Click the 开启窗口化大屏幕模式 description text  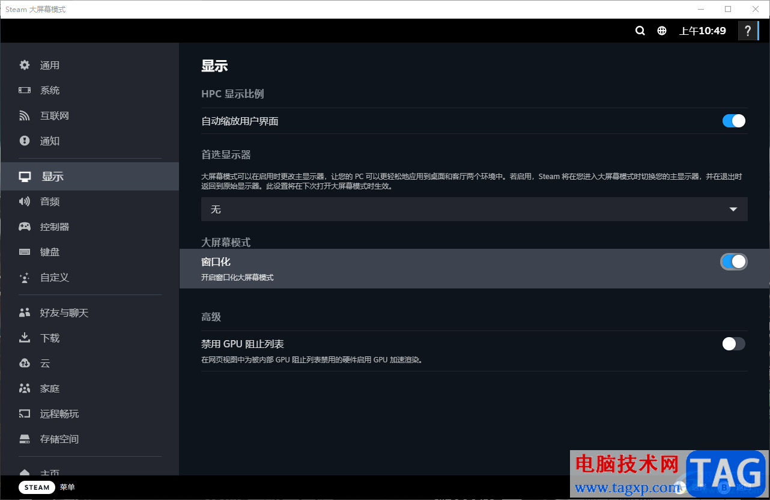pos(237,278)
